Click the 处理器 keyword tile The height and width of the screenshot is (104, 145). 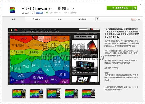[x=33, y=52]
